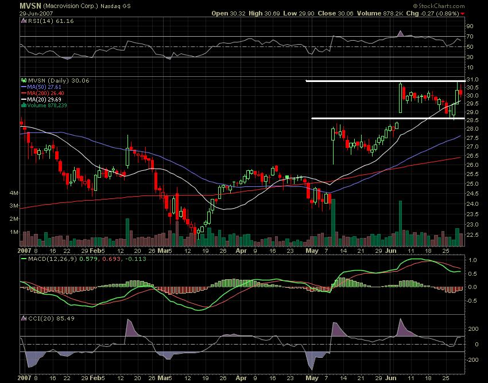Image resolution: width=488 pixels, height=383 pixels.
Task: Click the candlestick icon beside MVSN (Daily)
Action: point(24,80)
